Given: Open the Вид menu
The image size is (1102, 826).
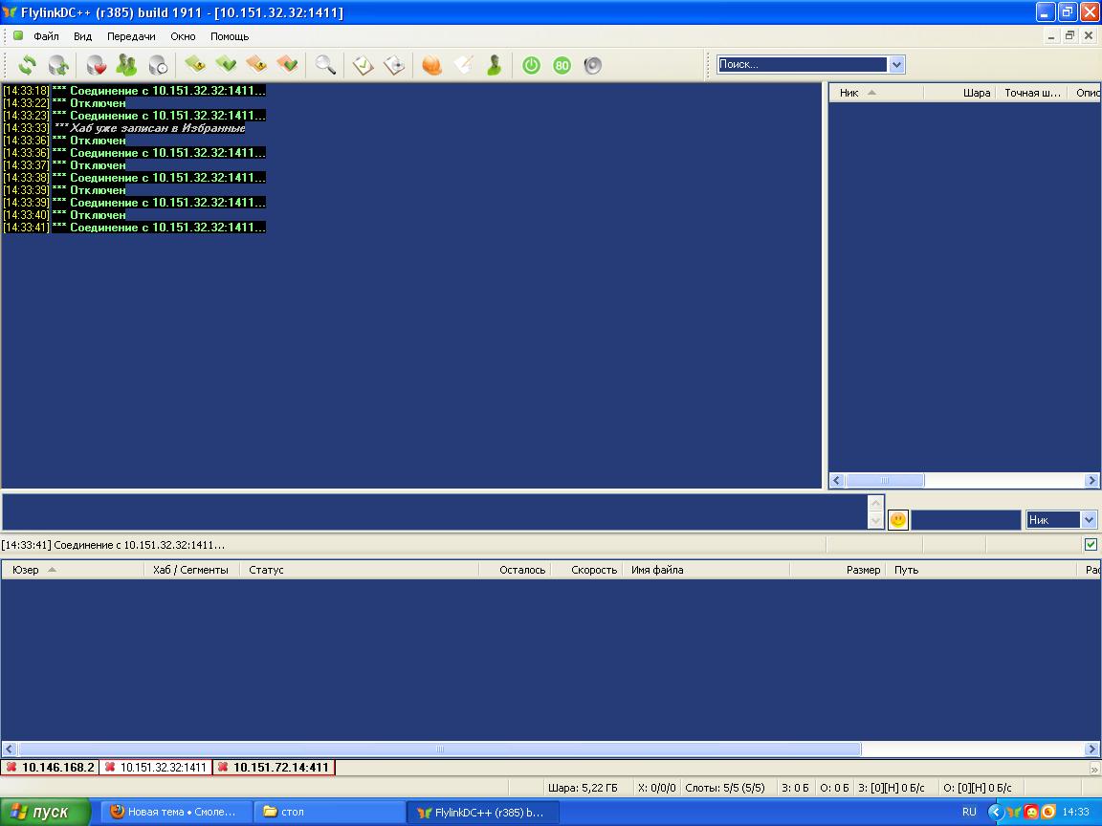Looking at the screenshot, I should [x=83, y=36].
